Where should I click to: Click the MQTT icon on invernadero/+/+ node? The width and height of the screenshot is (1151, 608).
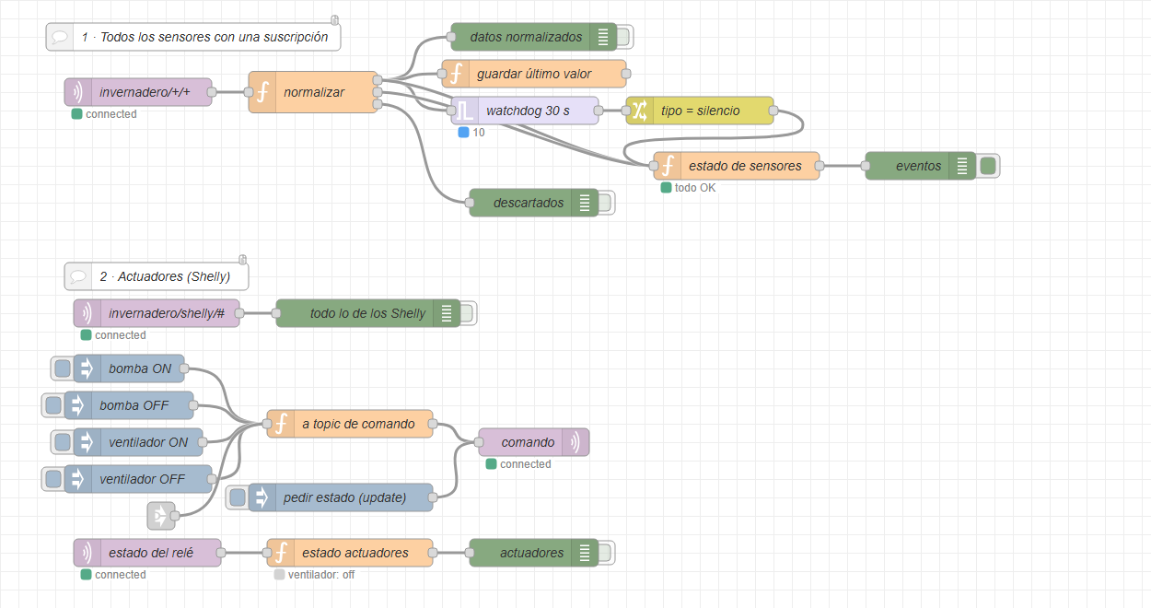[x=78, y=92]
